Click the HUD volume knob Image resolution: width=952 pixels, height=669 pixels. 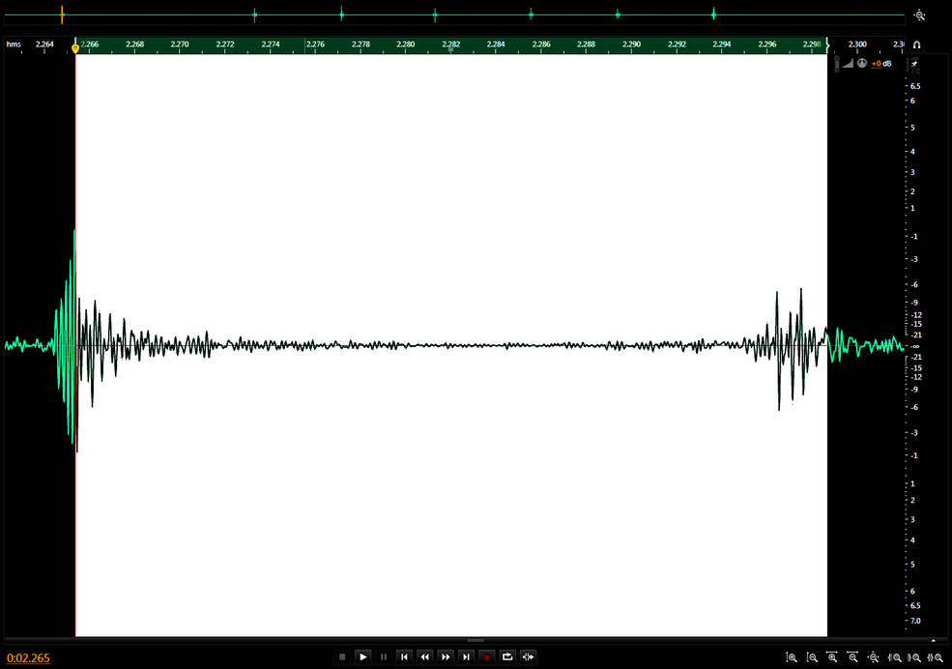[x=861, y=63]
